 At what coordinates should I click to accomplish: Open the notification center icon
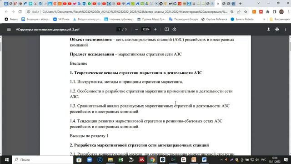(x=286, y=160)
